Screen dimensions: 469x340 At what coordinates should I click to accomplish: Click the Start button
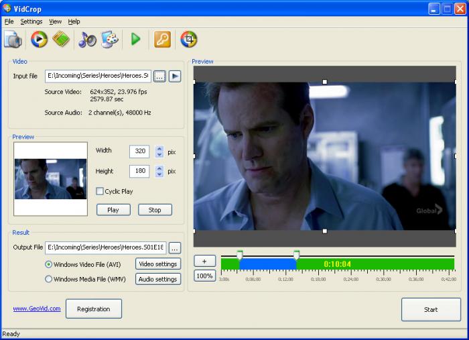(431, 310)
